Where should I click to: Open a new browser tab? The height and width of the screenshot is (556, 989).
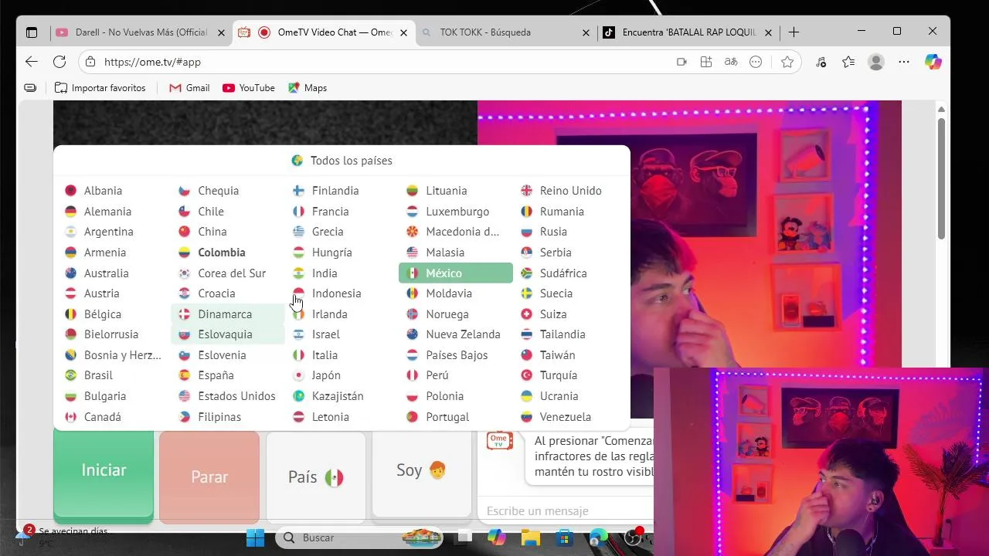pyautogui.click(x=794, y=32)
